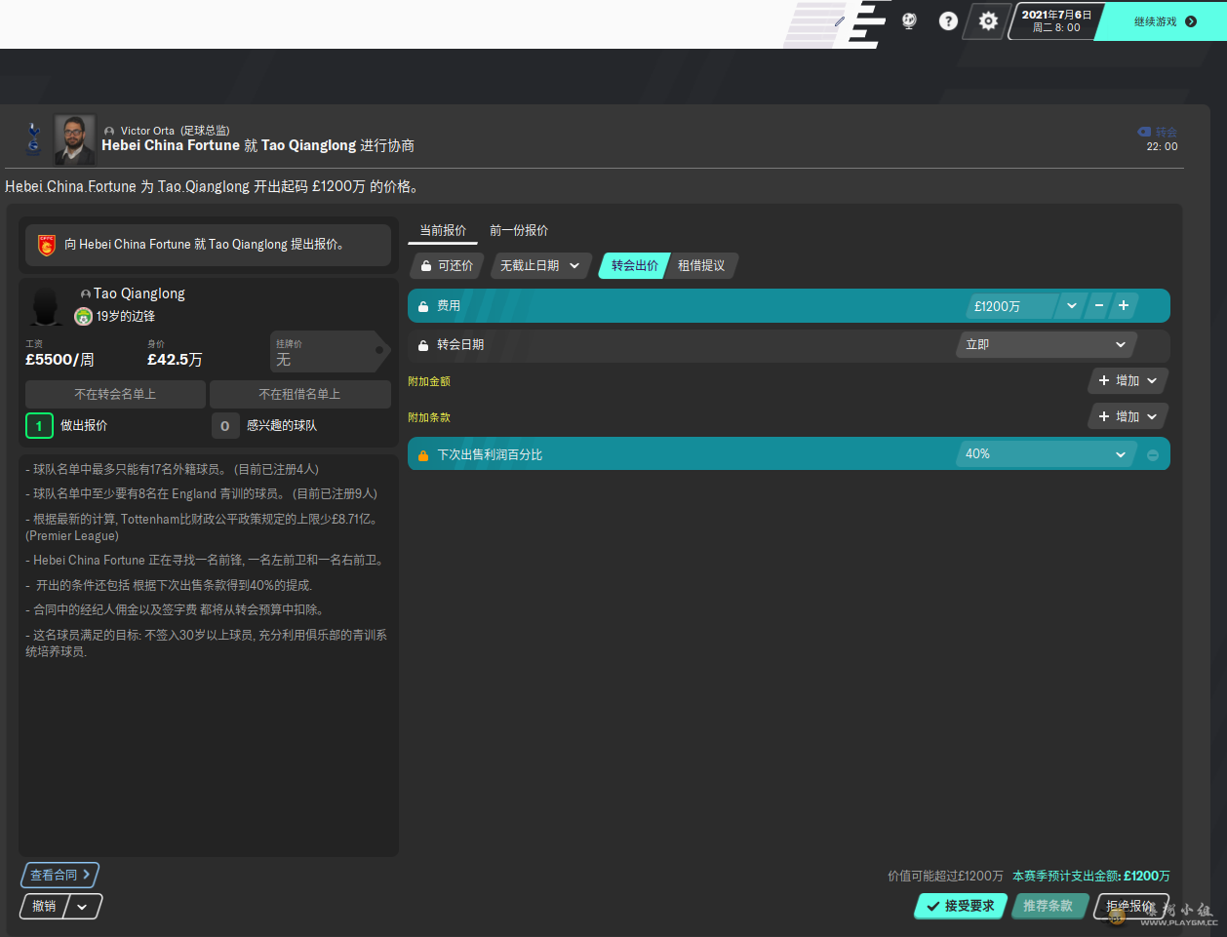Click 拒绝报价 reject offer button
This screenshot has height=937, width=1227.
[1131, 906]
